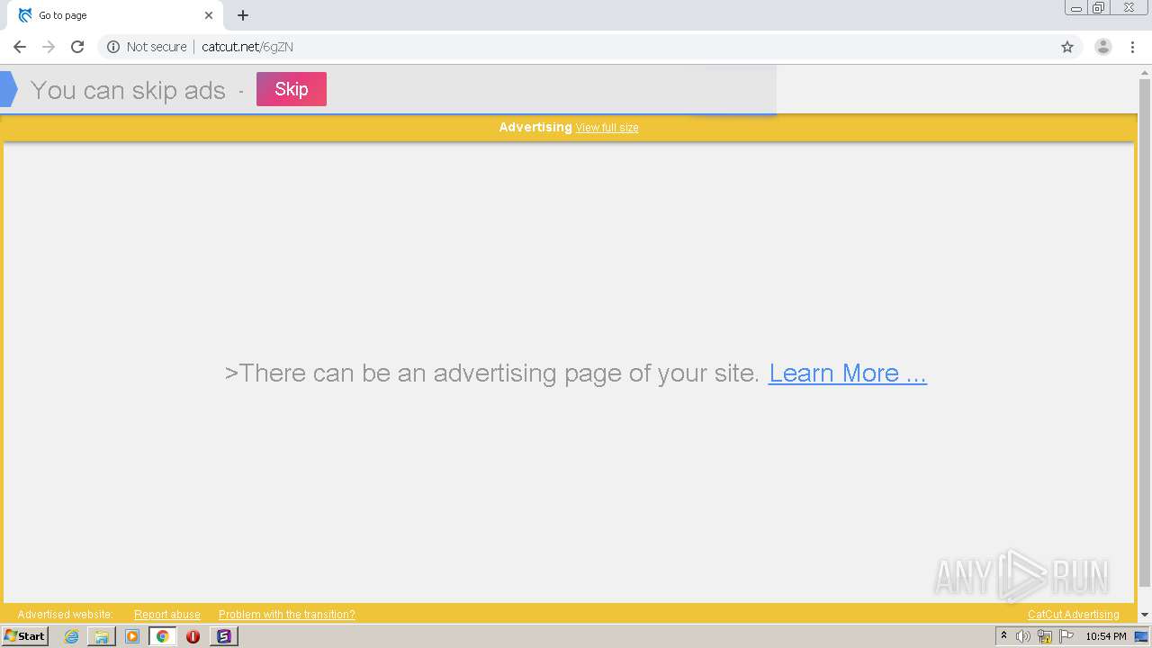Launch Internet Explorer from taskbar
Screen dimensions: 1152x648
click(x=71, y=636)
